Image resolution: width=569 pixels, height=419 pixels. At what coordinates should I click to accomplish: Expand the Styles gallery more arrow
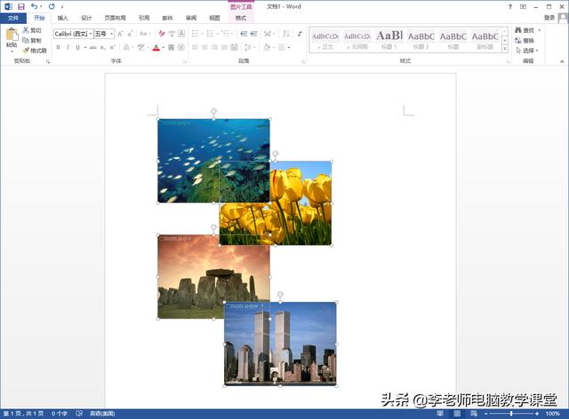[x=505, y=49]
